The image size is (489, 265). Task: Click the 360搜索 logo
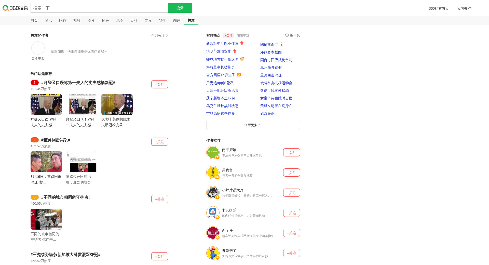(15, 8)
